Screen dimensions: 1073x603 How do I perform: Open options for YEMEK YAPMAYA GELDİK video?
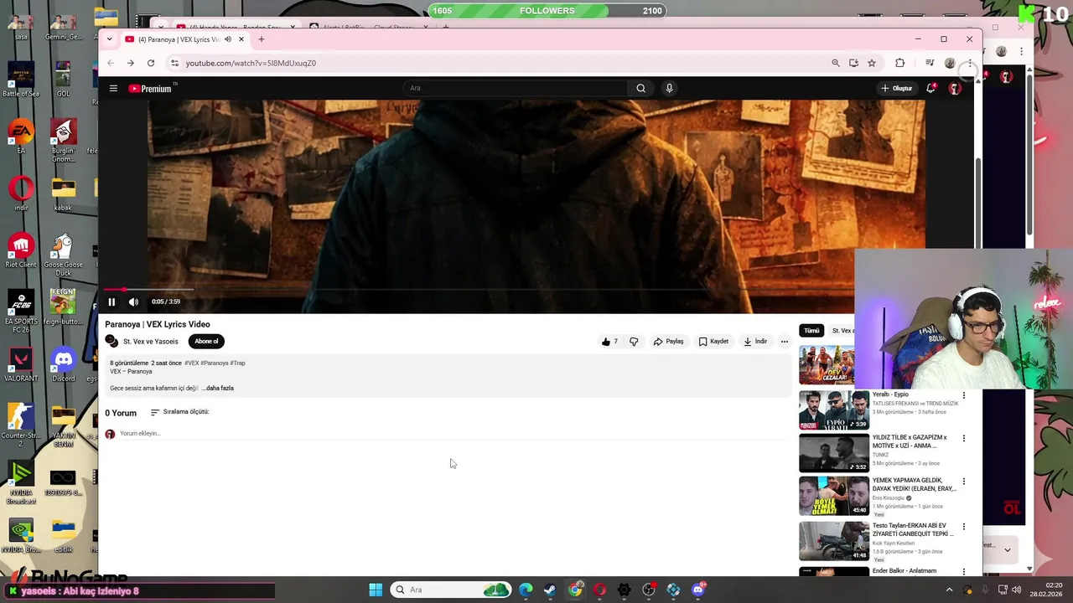(x=964, y=482)
